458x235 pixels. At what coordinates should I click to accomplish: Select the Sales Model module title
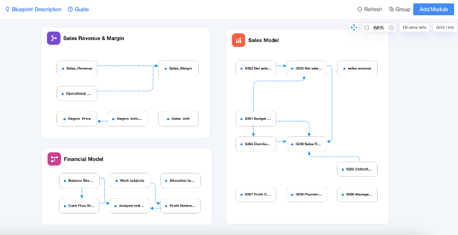point(263,40)
